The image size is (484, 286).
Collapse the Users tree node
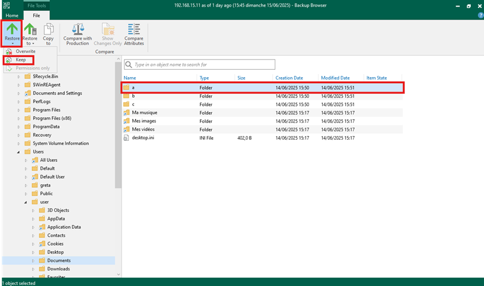[19, 152]
